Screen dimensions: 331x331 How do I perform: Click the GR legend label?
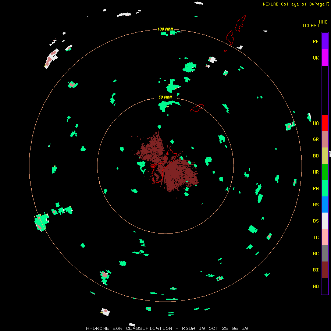316,139
